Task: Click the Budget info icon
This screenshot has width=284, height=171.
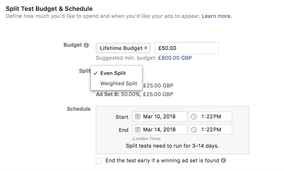Action: [x=86, y=45]
